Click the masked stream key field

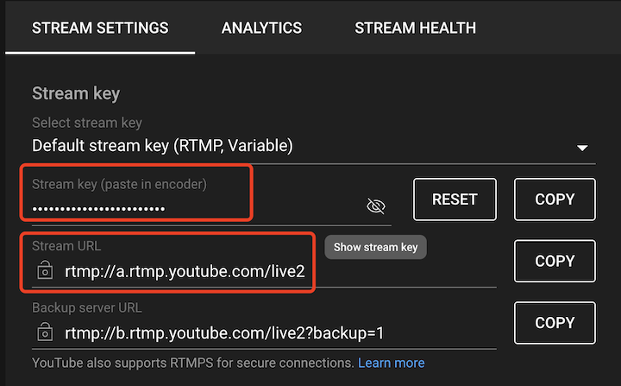click(x=99, y=208)
